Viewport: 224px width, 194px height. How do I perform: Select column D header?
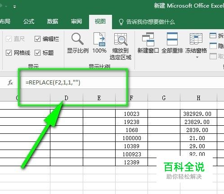coord(67,98)
